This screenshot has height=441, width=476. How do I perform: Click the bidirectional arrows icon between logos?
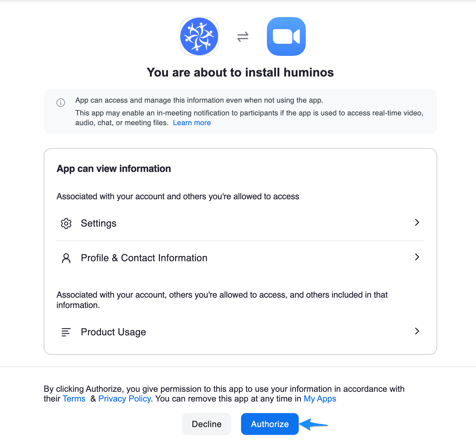pyautogui.click(x=243, y=37)
